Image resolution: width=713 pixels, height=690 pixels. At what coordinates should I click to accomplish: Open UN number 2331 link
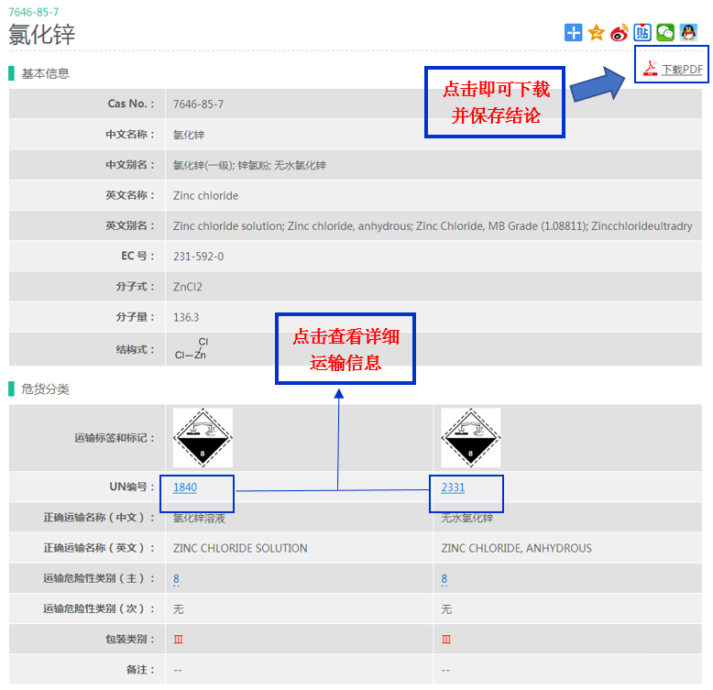[x=453, y=487]
